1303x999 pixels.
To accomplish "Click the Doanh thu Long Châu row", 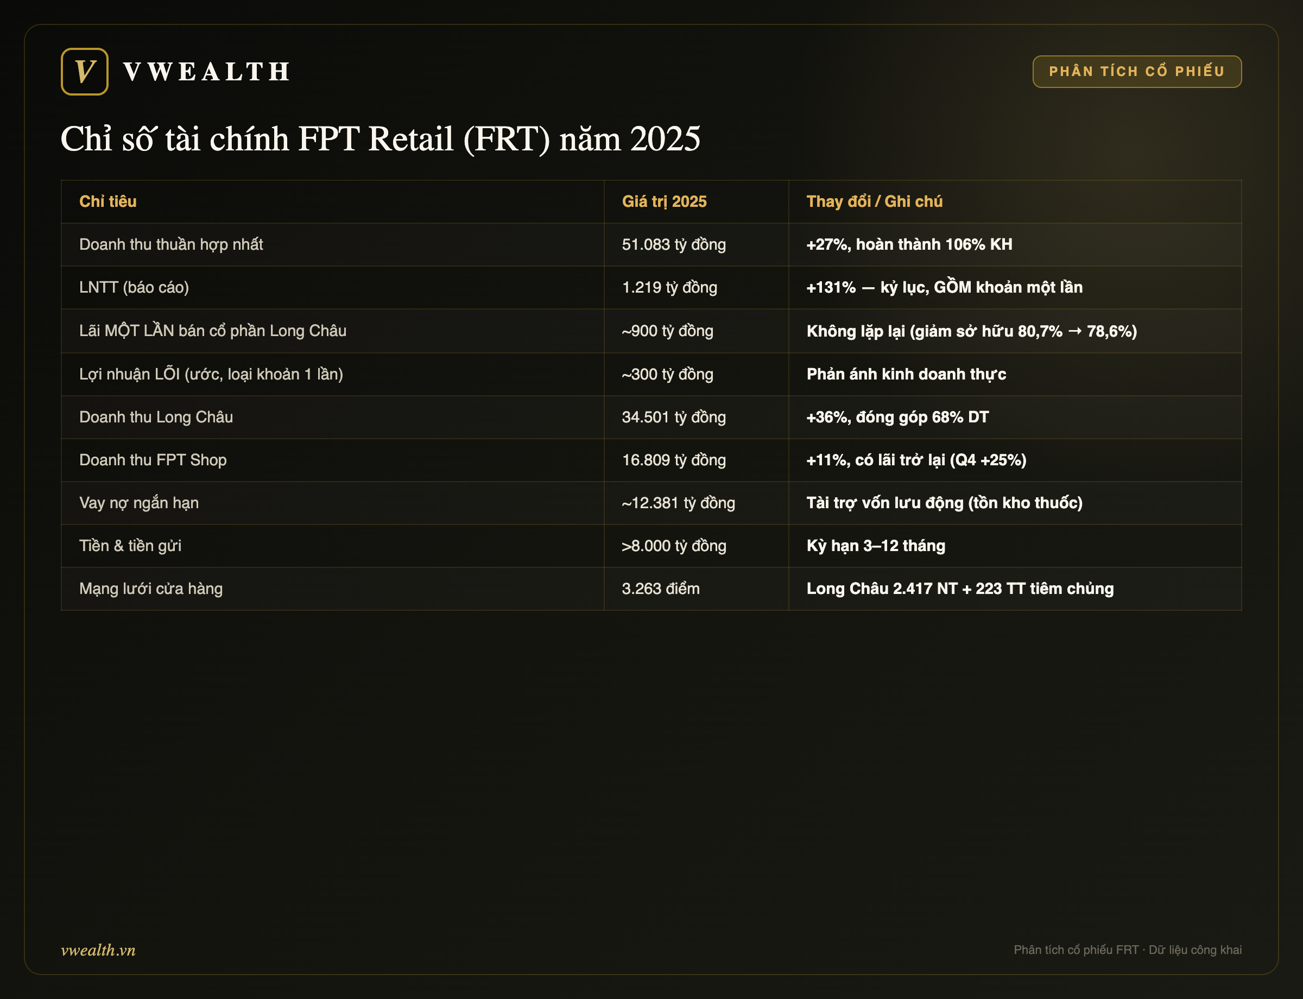I will [651, 418].
